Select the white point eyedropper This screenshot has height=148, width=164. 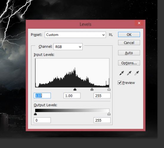click(137, 73)
